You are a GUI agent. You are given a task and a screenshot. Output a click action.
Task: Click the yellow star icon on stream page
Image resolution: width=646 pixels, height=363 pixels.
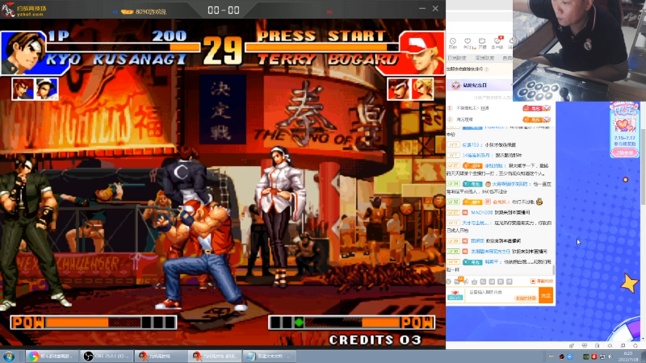tap(630, 284)
